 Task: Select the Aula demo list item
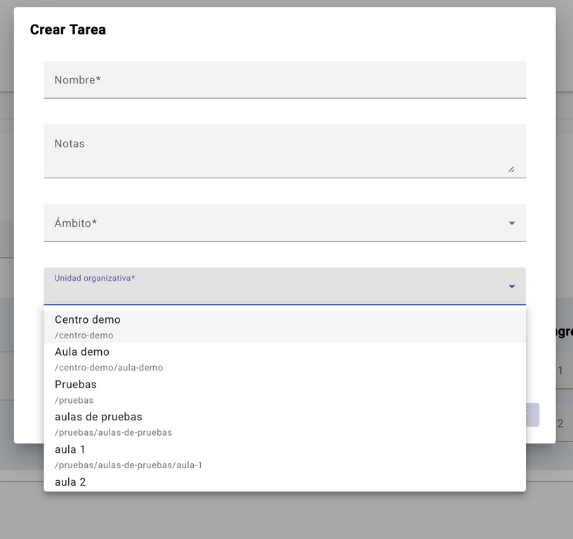[x=284, y=359]
